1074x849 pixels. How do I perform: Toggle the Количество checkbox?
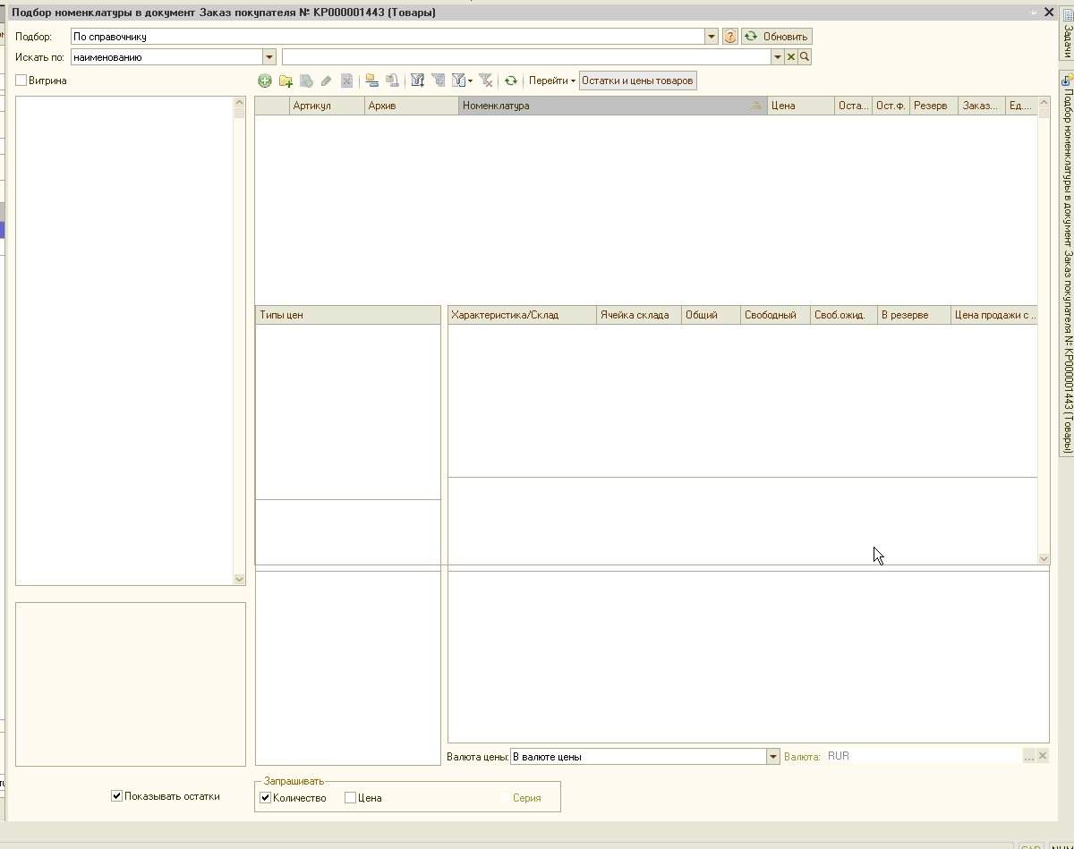click(265, 798)
